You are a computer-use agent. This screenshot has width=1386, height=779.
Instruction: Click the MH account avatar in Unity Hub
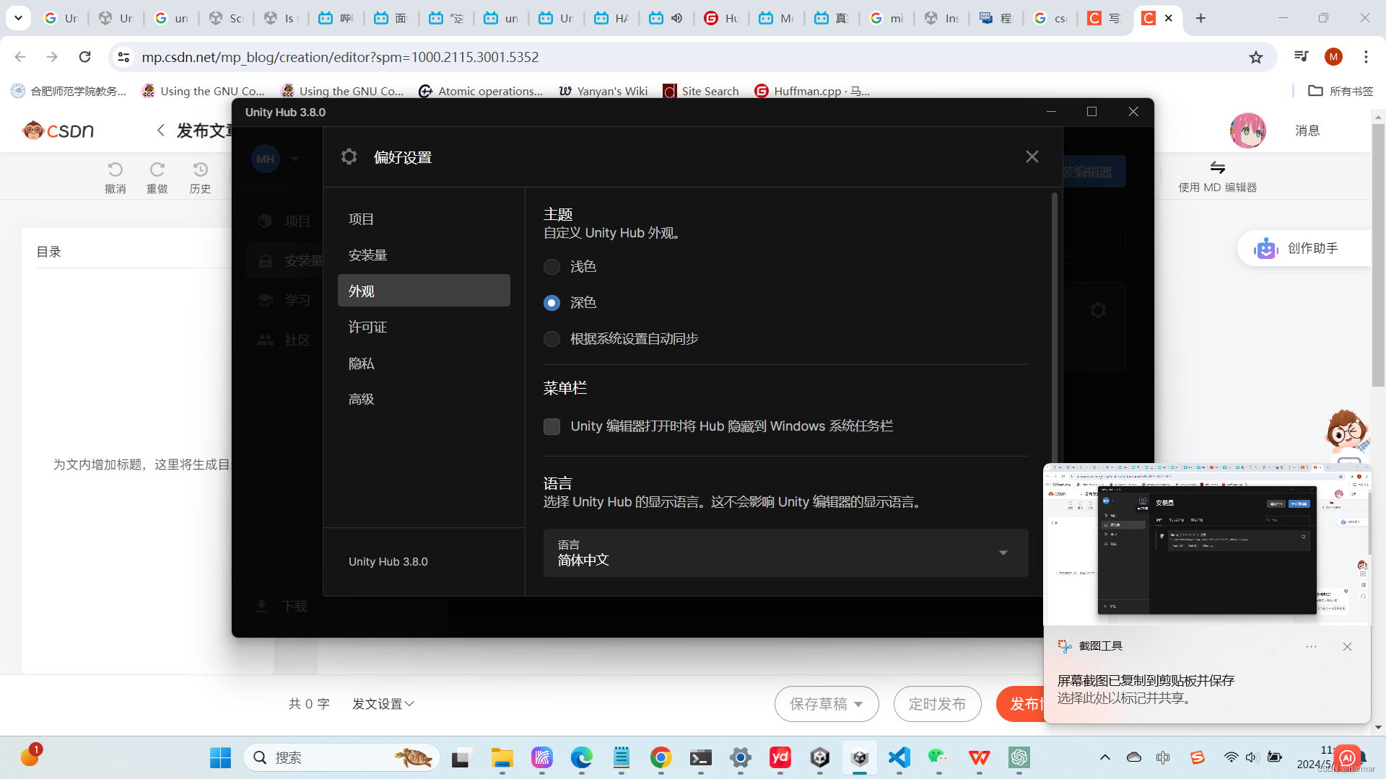tap(266, 159)
